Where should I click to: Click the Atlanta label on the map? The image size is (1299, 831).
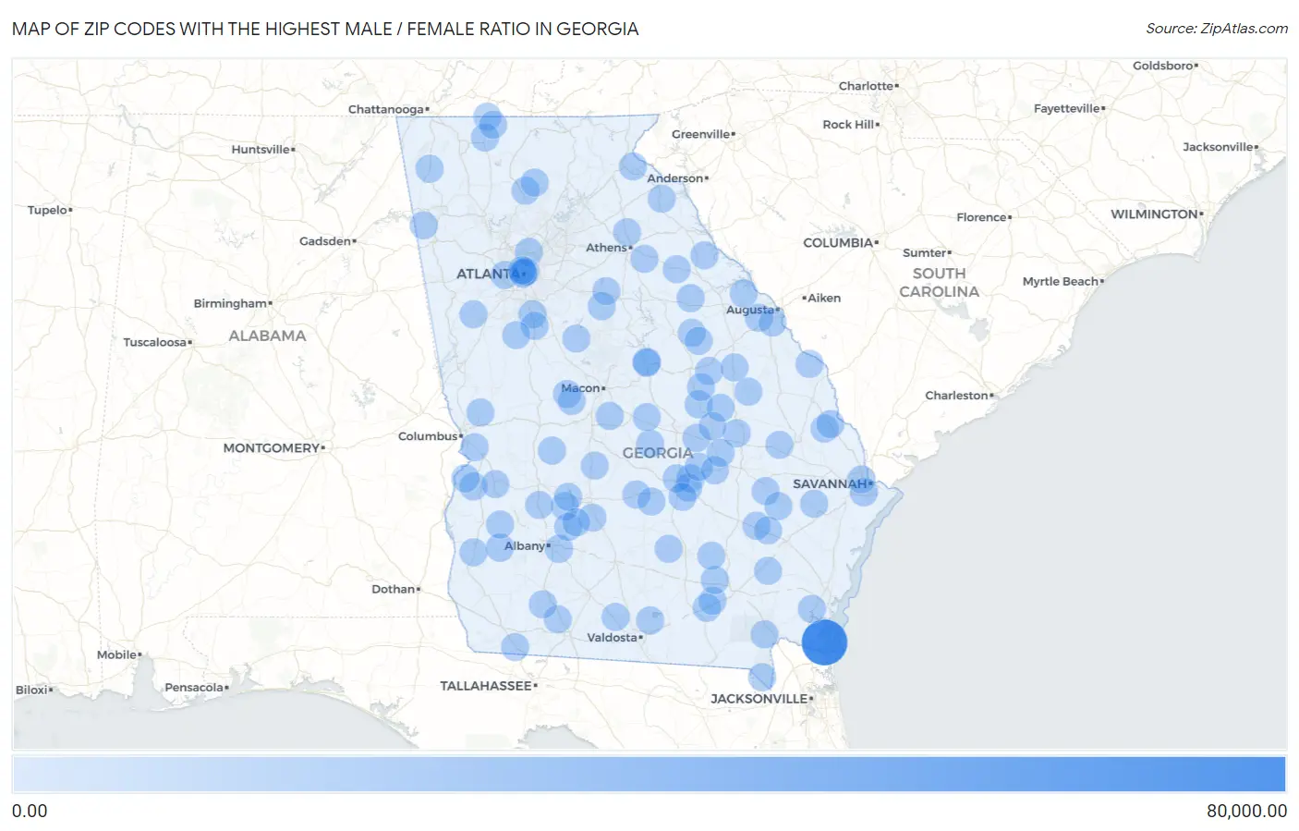tap(487, 274)
